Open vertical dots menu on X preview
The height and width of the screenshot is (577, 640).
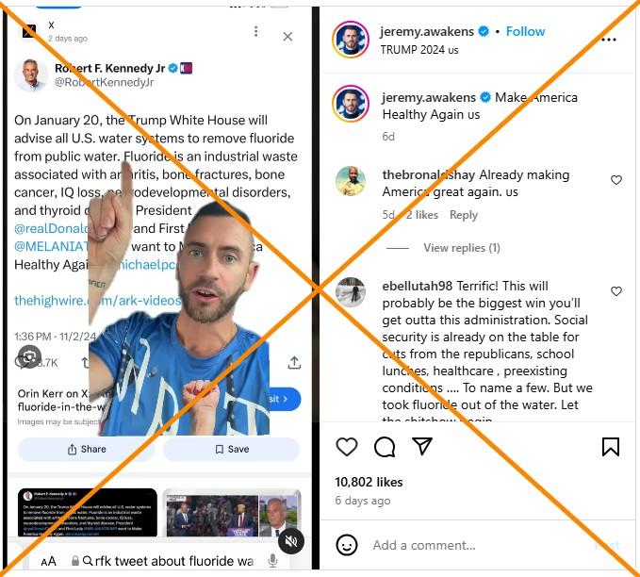256,31
